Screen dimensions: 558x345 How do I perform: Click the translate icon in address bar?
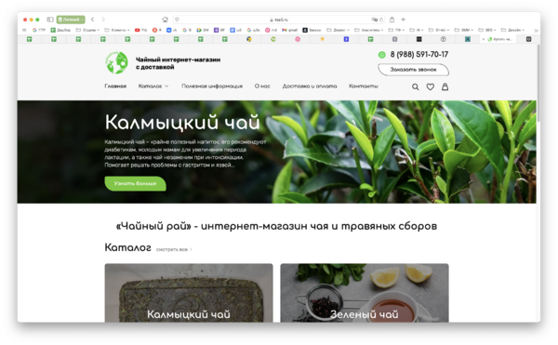(x=375, y=20)
